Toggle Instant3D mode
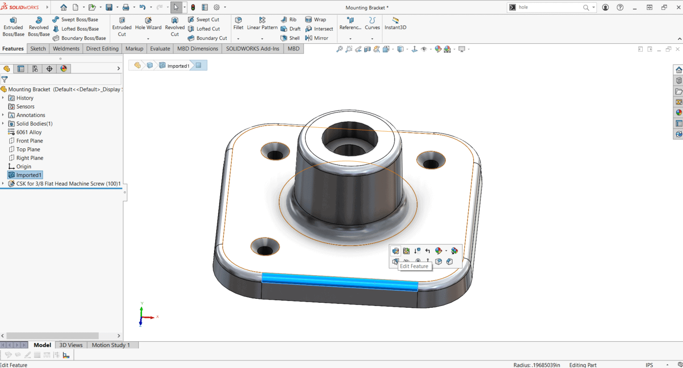 pyautogui.click(x=395, y=24)
